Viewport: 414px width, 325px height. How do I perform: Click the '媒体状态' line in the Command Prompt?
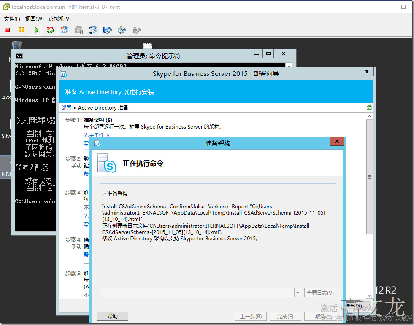coord(39,181)
